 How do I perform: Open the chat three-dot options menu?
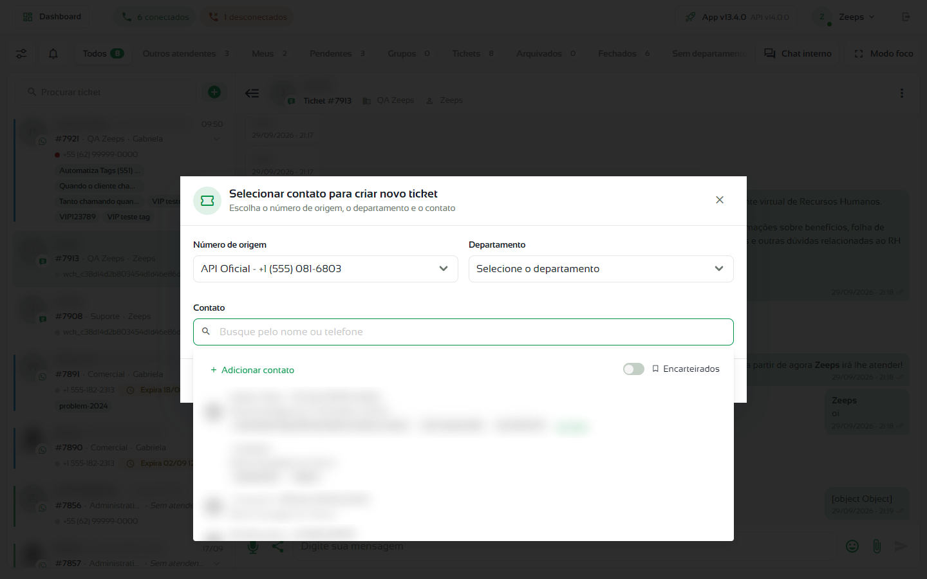902,93
